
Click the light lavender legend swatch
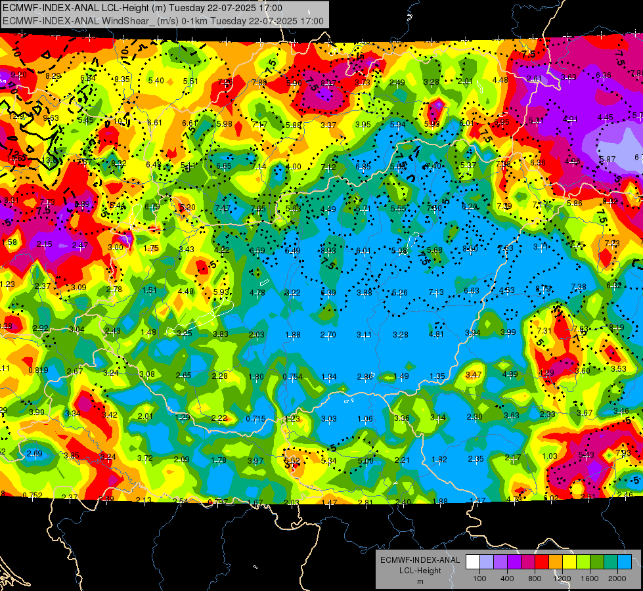tap(487, 562)
